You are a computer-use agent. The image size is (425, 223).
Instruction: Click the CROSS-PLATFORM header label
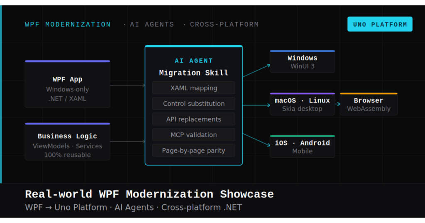point(224,24)
